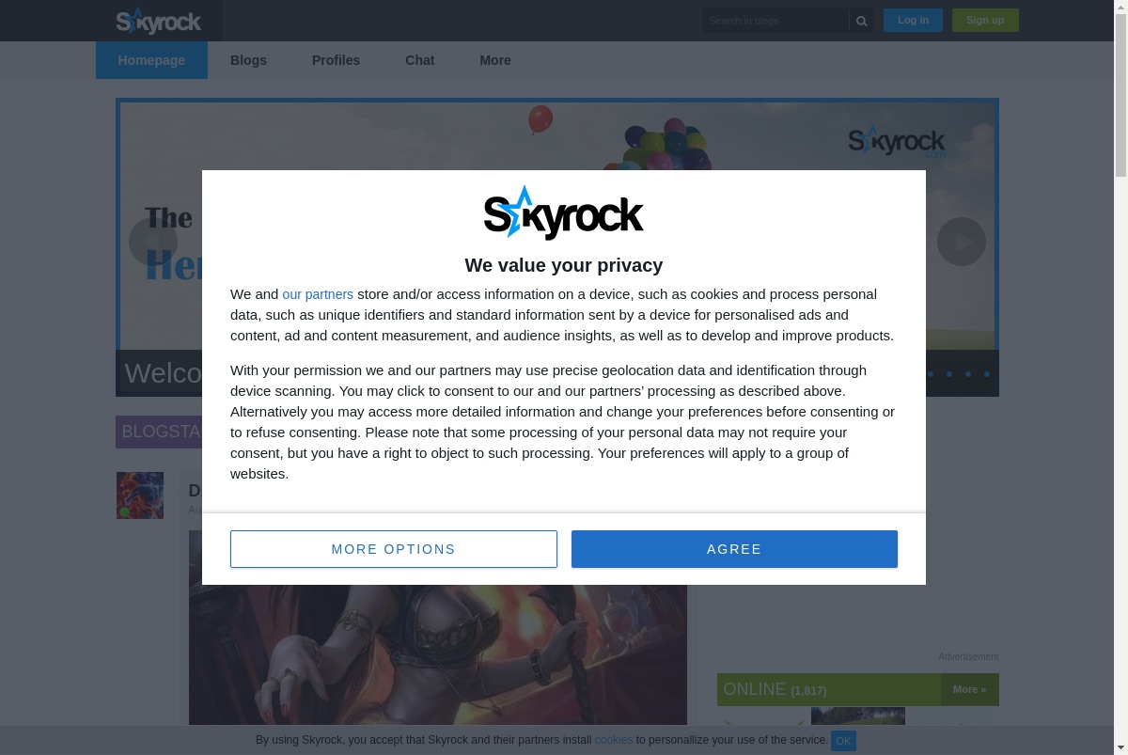This screenshot has width=1128, height=755.
Task: Click the AGREE button
Action: click(734, 549)
